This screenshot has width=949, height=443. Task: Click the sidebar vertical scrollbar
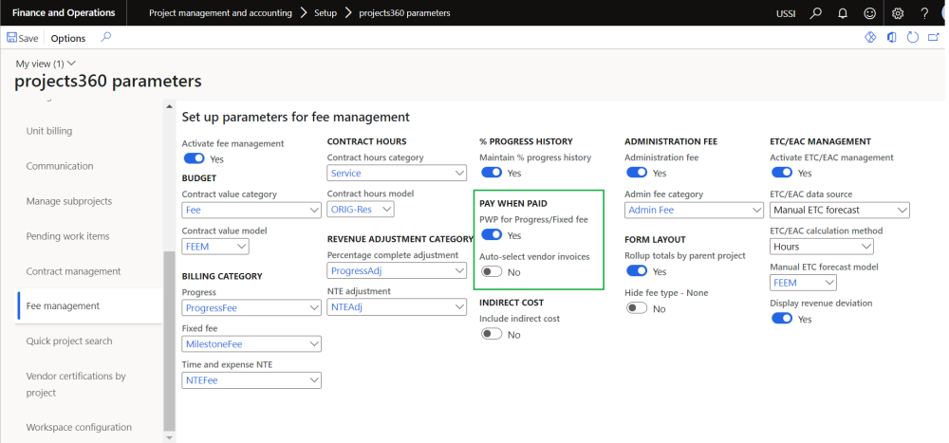coord(170,341)
